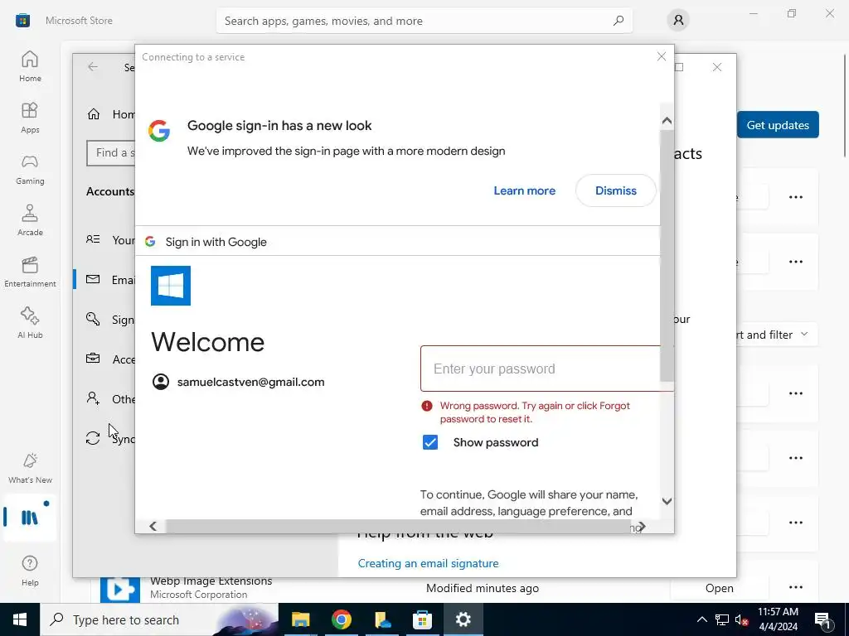The height and width of the screenshot is (636, 849).
Task: Uncheck the Show password checkbox
Action: tap(430, 442)
